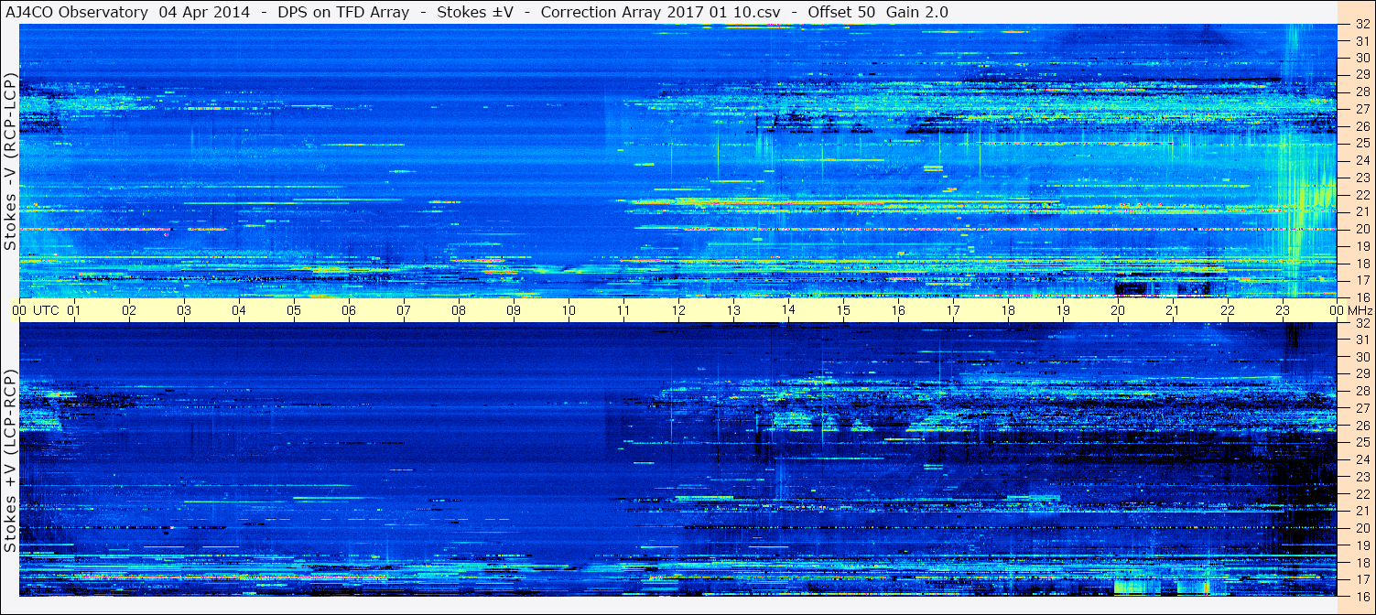Click the 23 MHz label of Stokes +V panel
This screenshot has width=1376, height=615.
[x=1361, y=477]
